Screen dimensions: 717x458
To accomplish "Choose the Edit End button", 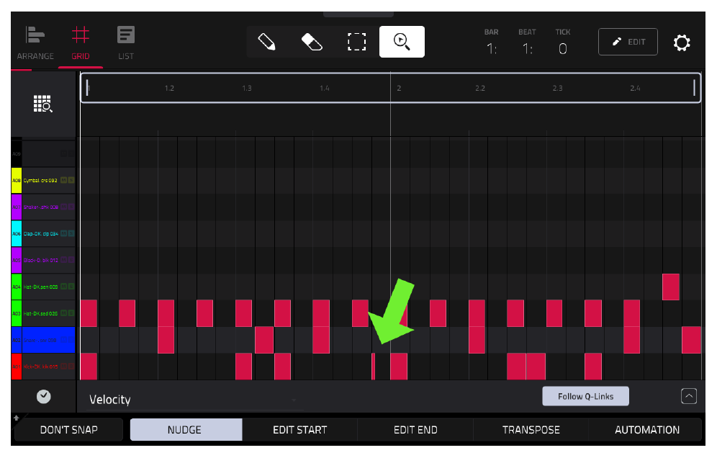I will pyautogui.click(x=415, y=430).
